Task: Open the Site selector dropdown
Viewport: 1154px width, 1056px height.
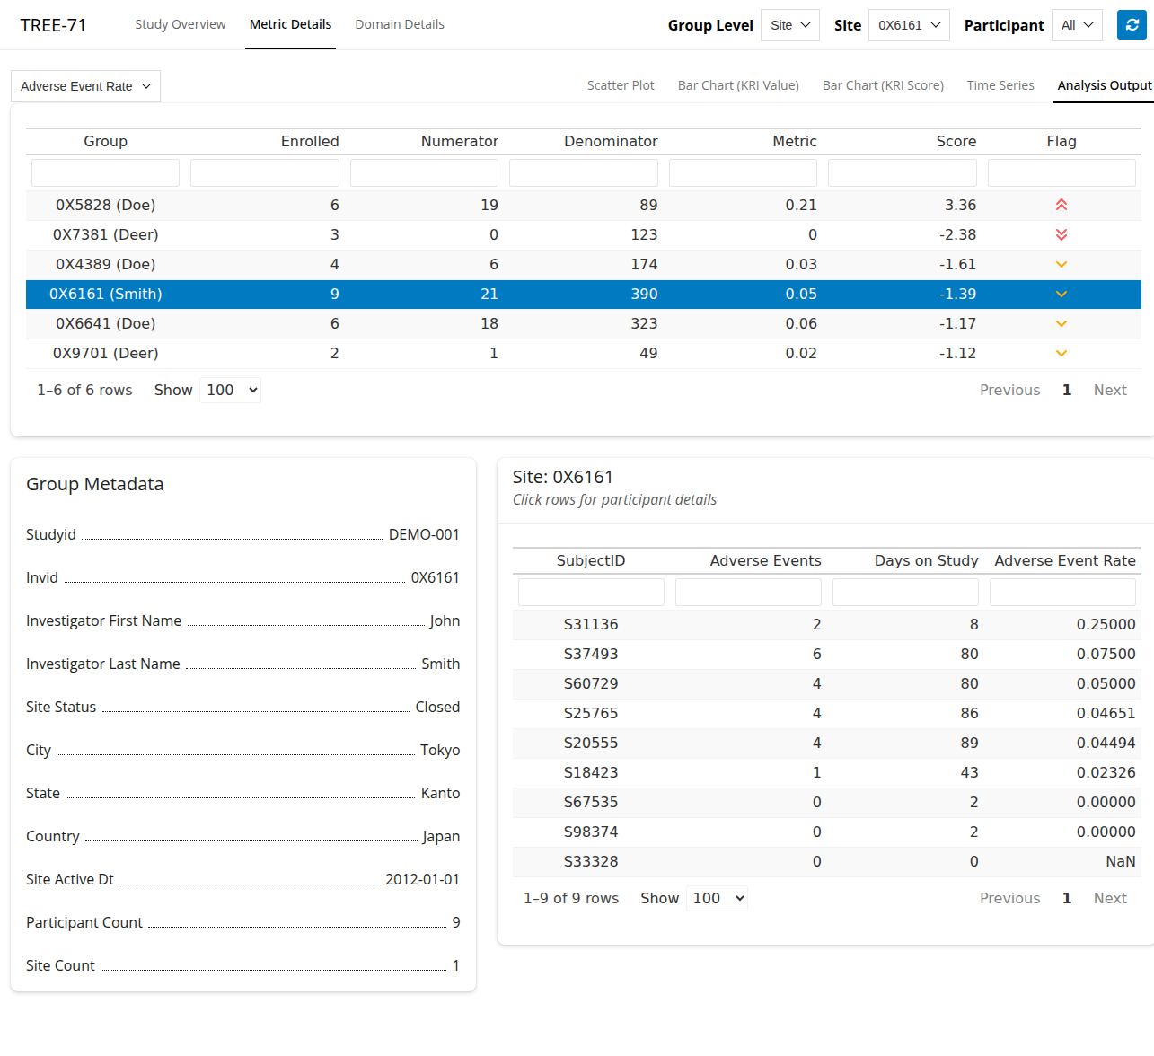Action: tap(908, 25)
